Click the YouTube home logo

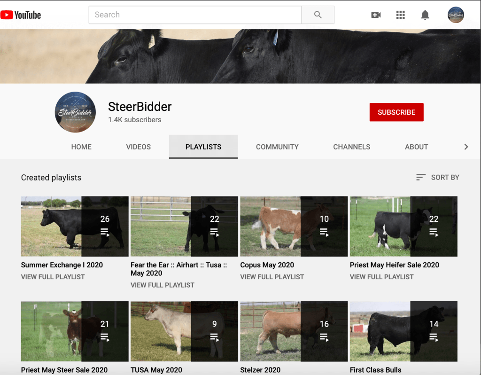pos(21,15)
